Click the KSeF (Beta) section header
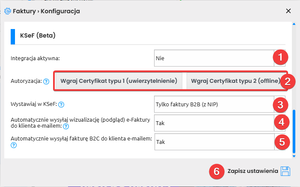Image resolution: width=300 pixels, height=187 pixels. point(38,35)
